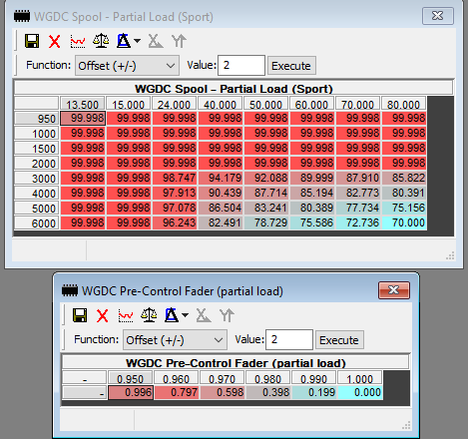The image size is (468, 439).
Task: Click red X cancel icon in WGDC Spool window
Action: tap(55, 42)
